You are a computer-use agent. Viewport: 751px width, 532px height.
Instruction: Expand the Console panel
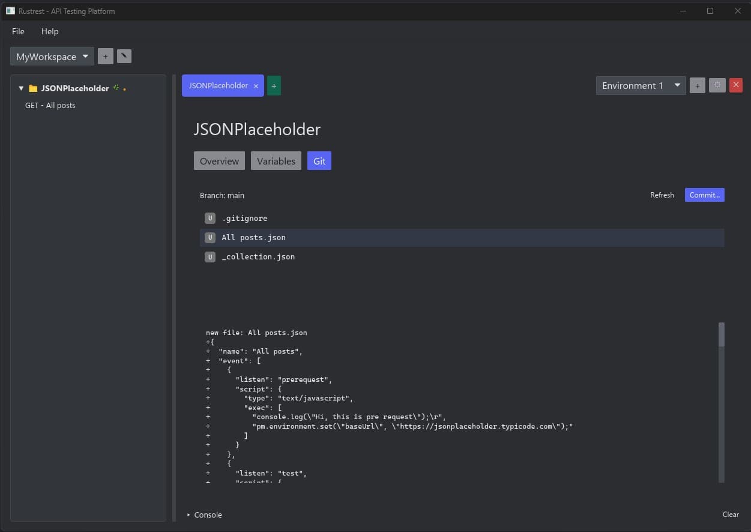(x=204, y=515)
